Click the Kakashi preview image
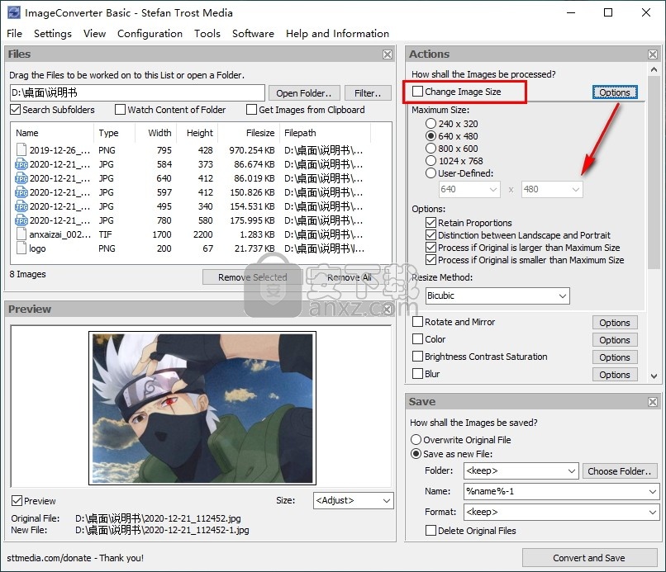 pyautogui.click(x=202, y=409)
